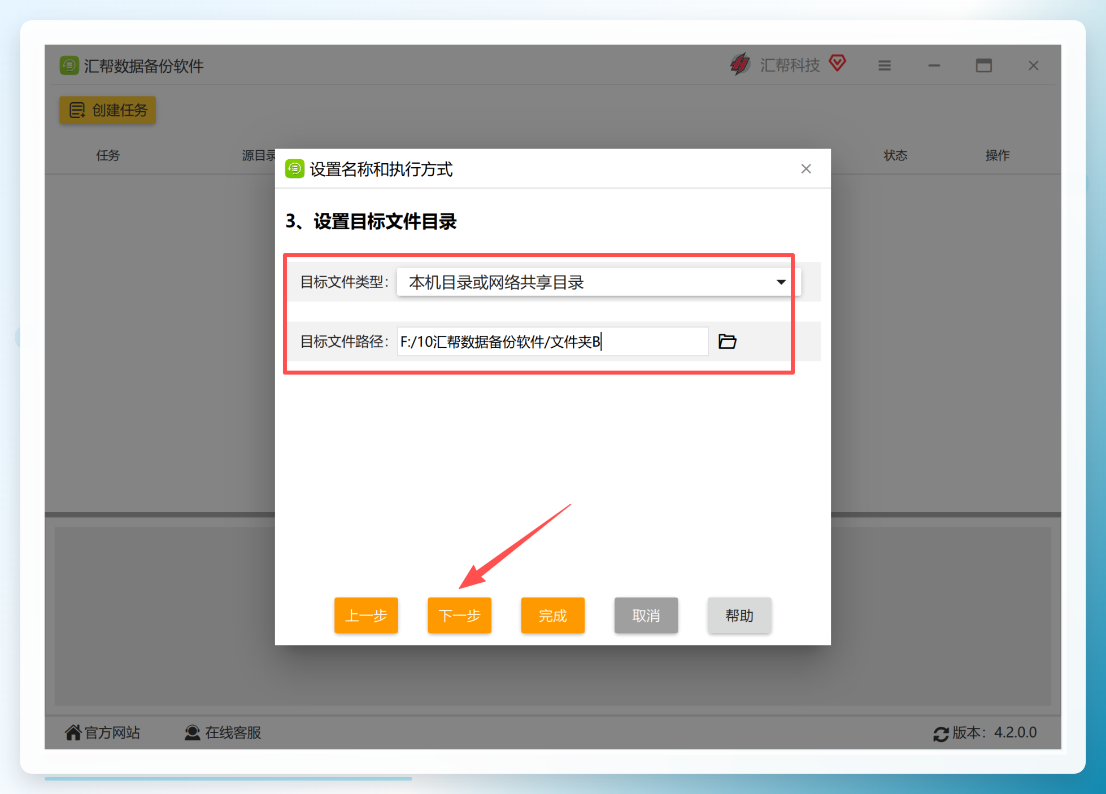
Task: Open the 目标文件类型 dropdown
Action: tap(599, 282)
